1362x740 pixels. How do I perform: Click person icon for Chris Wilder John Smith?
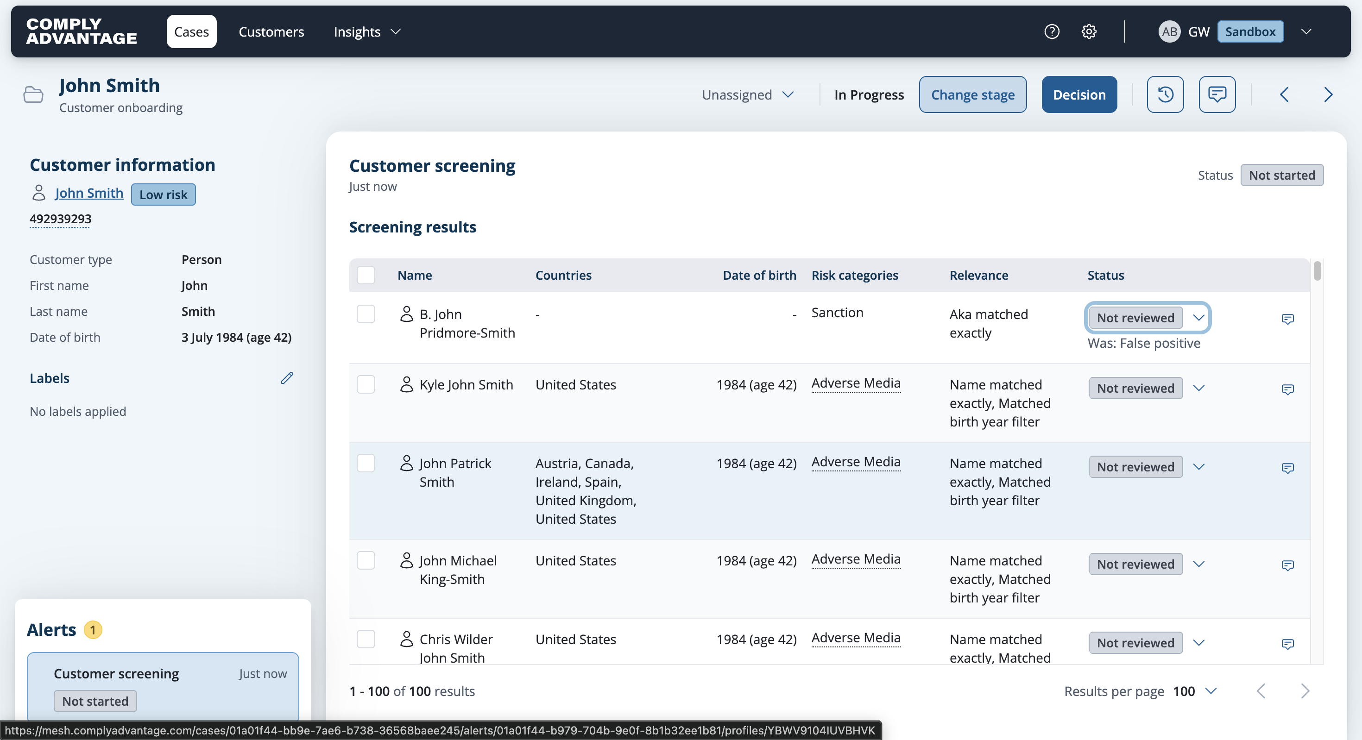coord(406,639)
